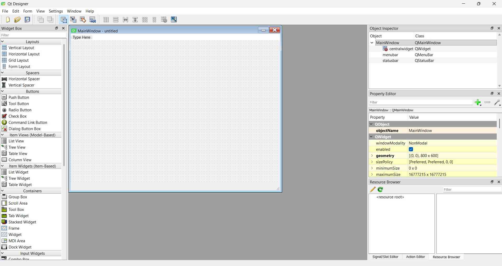Click the Object Inspector scroll down arrow
Image resolution: width=502 pixels, height=266 pixels.
(499, 86)
